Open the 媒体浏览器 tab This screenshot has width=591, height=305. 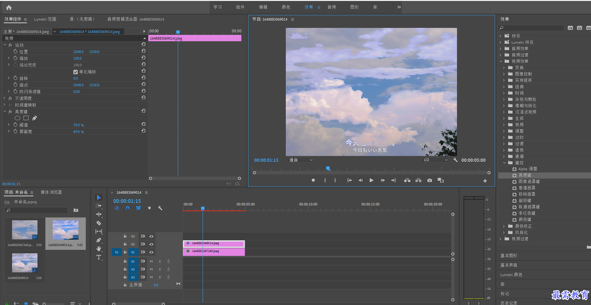tap(51, 192)
